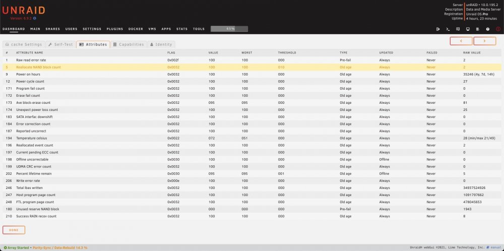Click the Temperature celsius attribute

tap(31, 138)
